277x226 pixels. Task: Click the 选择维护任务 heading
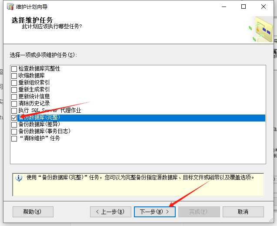pos(32,20)
